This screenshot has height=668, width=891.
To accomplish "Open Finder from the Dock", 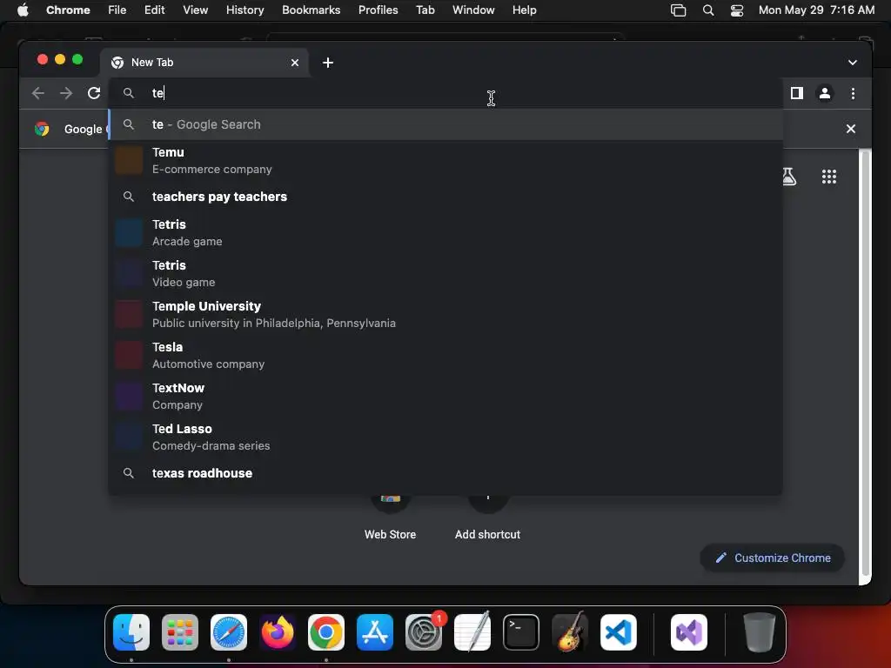I will point(131,632).
